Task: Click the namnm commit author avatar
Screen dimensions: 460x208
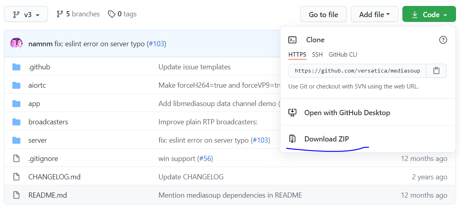Action: click(x=16, y=44)
